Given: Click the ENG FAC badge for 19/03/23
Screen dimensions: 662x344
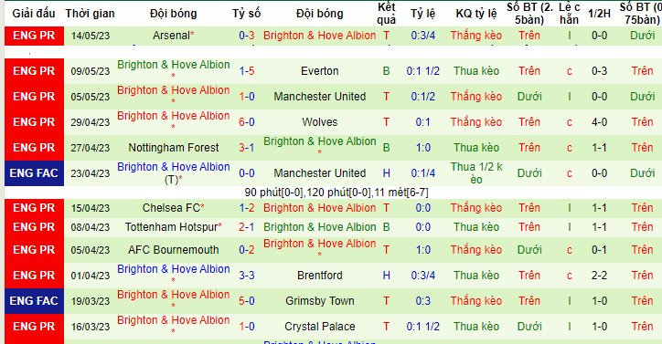Looking at the screenshot, I should [34, 301].
